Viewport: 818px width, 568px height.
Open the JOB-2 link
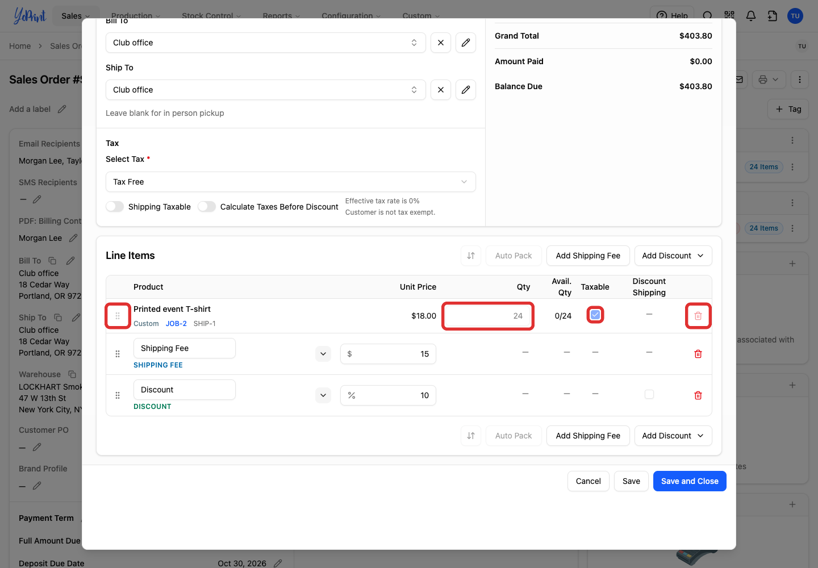point(176,324)
